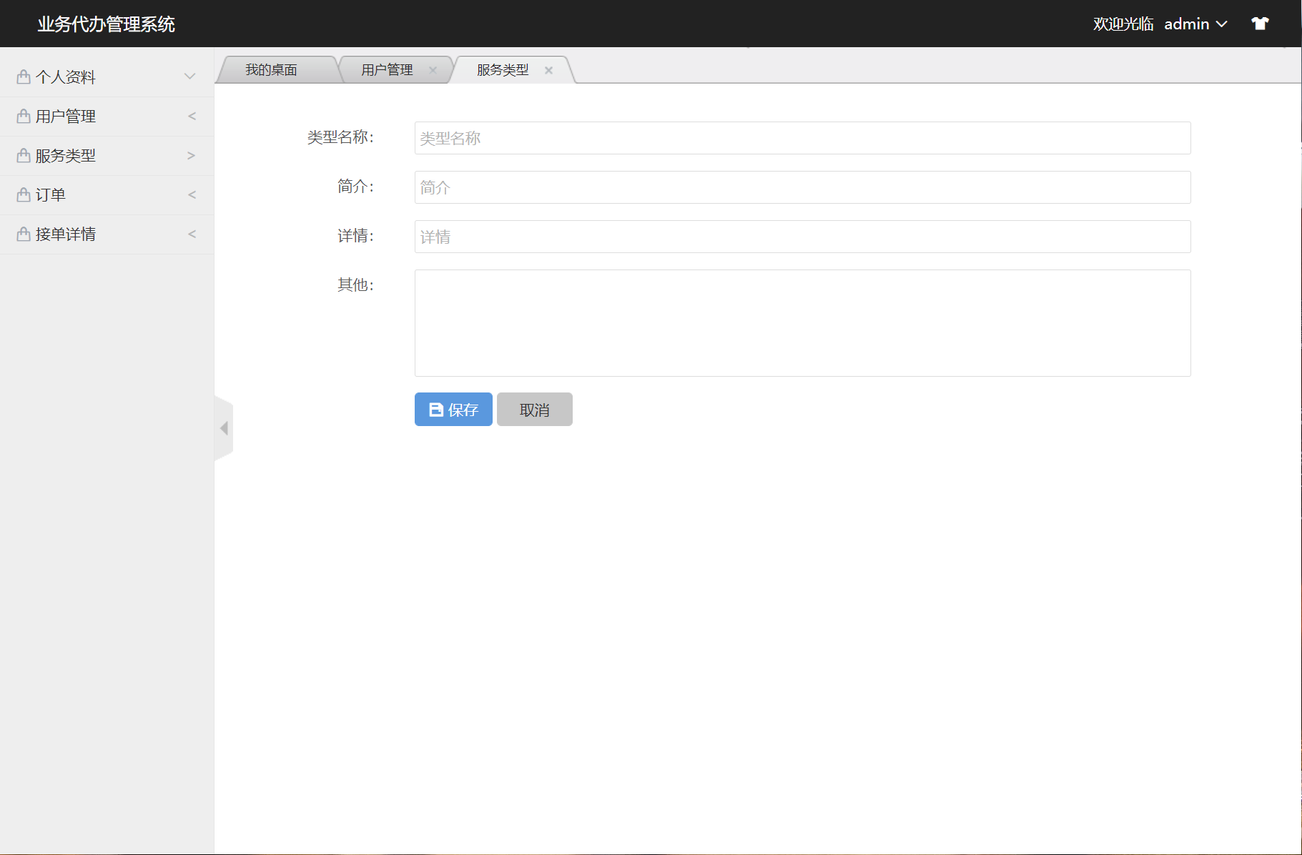This screenshot has width=1302, height=855.
Task: Expand the 订单 sidebar section
Action: pyautogui.click(x=192, y=194)
